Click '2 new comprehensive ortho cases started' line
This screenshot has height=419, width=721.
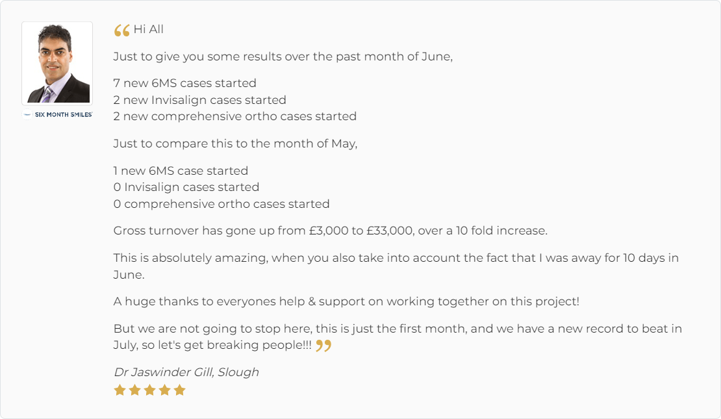tap(235, 116)
